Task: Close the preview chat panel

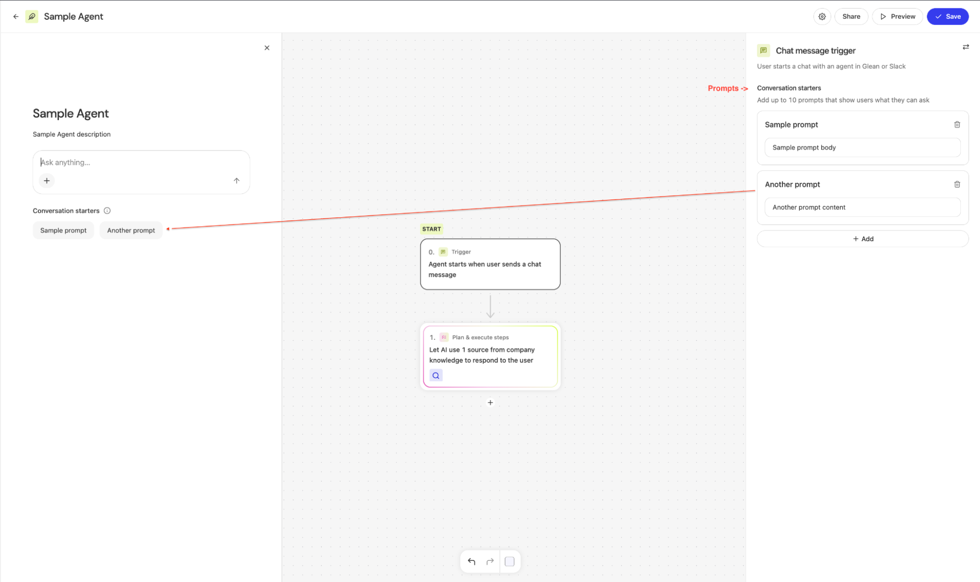Action: click(x=267, y=48)
